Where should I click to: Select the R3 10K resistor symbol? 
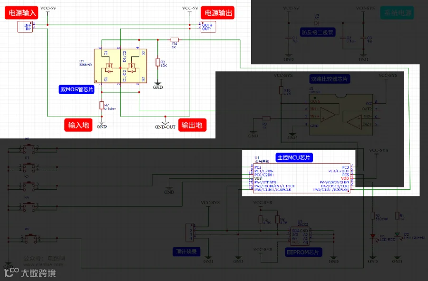tap(157, 62)
